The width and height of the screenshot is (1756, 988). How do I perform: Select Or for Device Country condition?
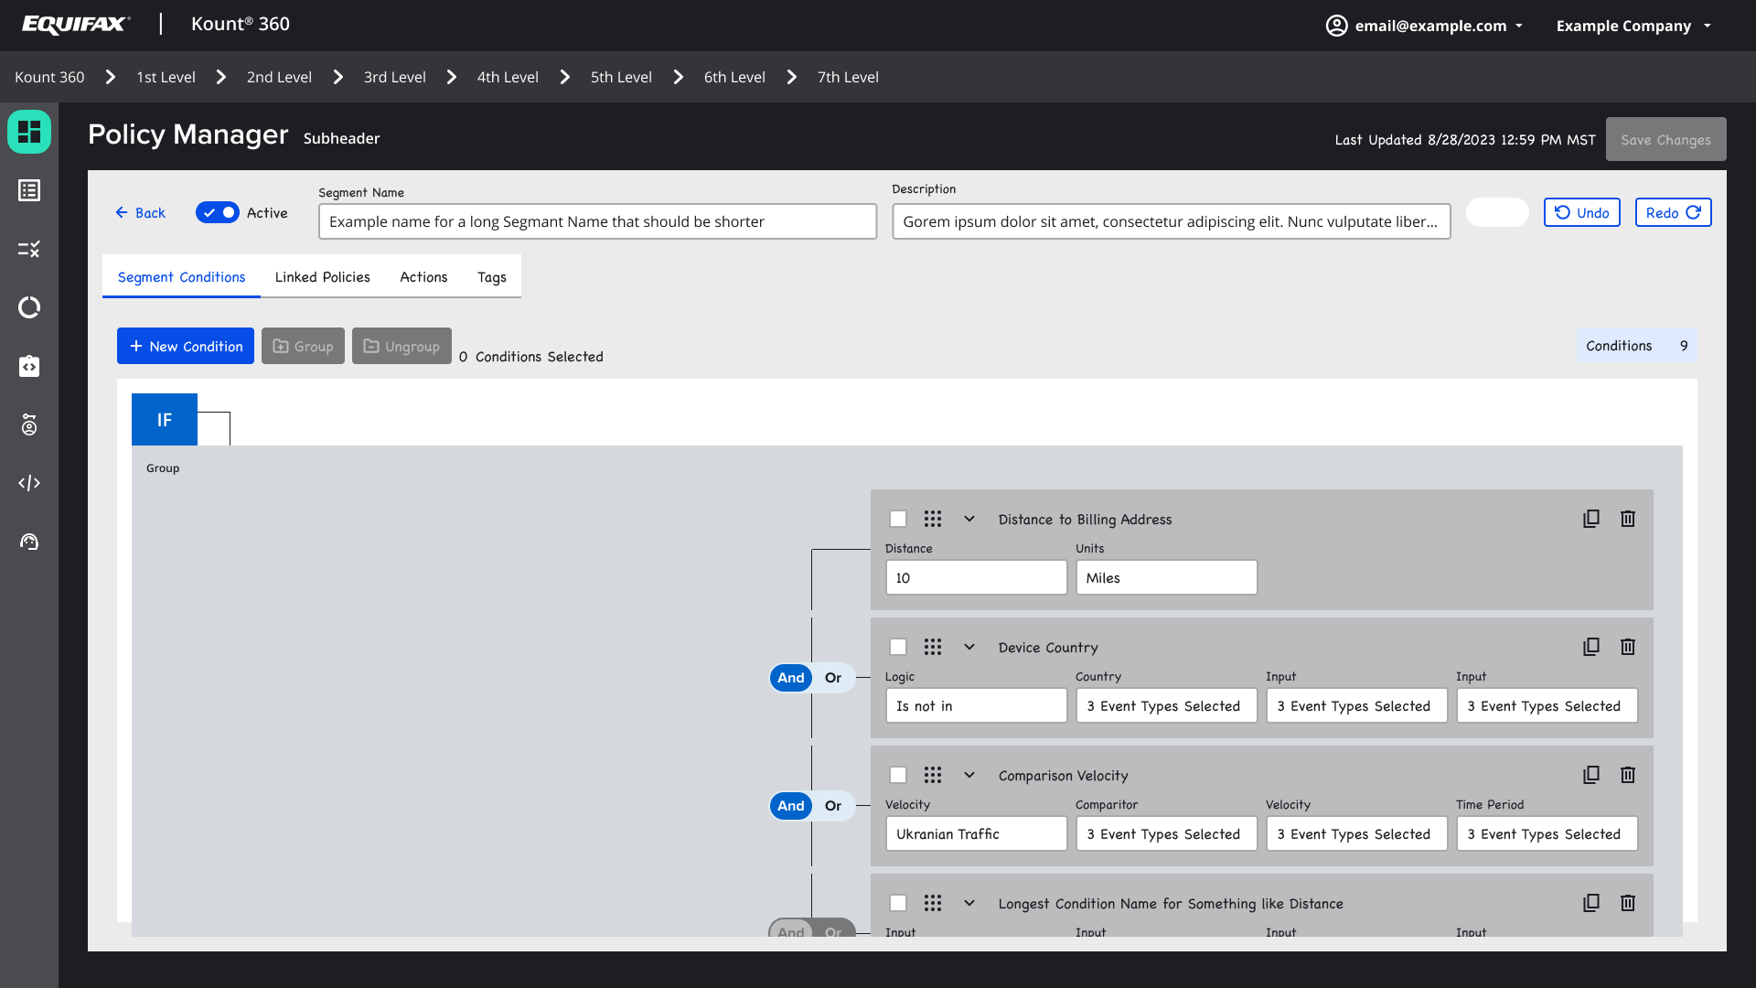pos(833,678)
